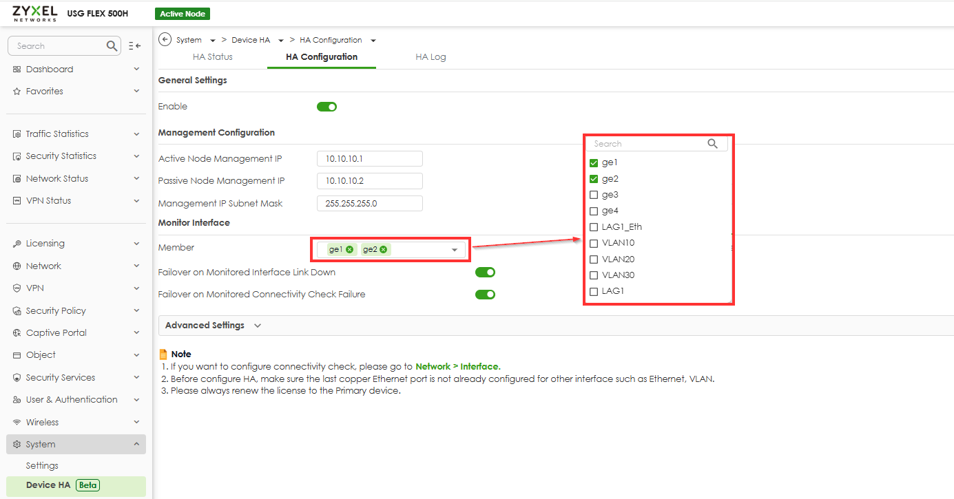Select Settings under the System menu
The image size is (954, 499).
(x=42, y=465)
